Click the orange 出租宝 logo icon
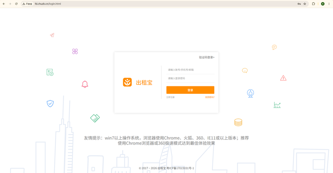 127,82
